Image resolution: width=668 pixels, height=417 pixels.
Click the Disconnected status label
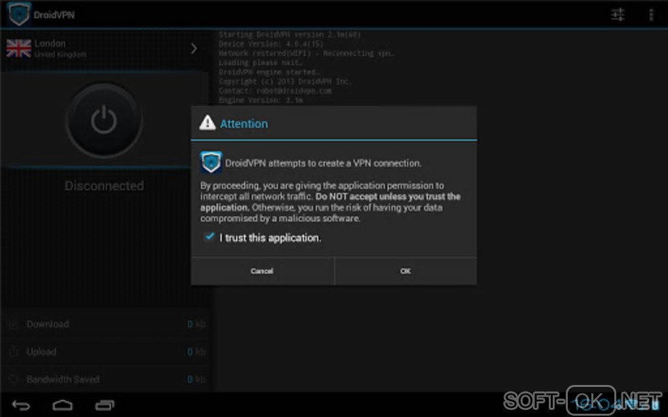pyautogui.click(x=104, y=186)
